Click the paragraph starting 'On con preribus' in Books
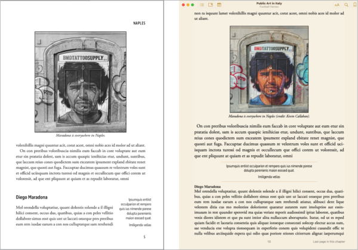Screen dimensions: 358x250 coord(269,141)
